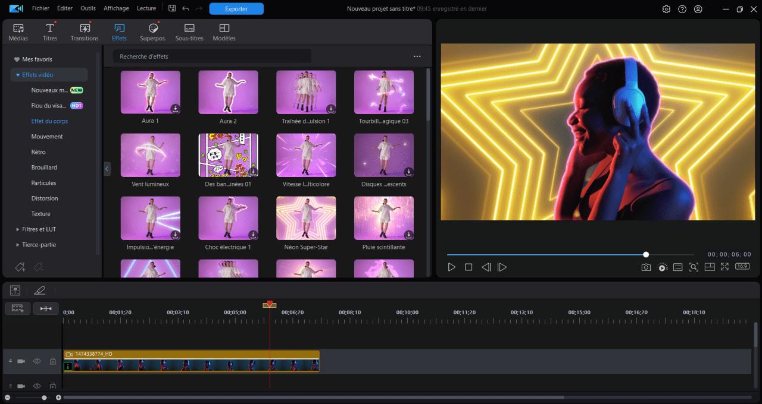Select the 1474338774_HD clip on the timeline
This screenshot has width=762, height=404.
(191, 361)
